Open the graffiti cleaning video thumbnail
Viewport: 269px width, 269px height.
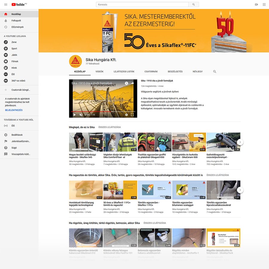click(155, 142)
